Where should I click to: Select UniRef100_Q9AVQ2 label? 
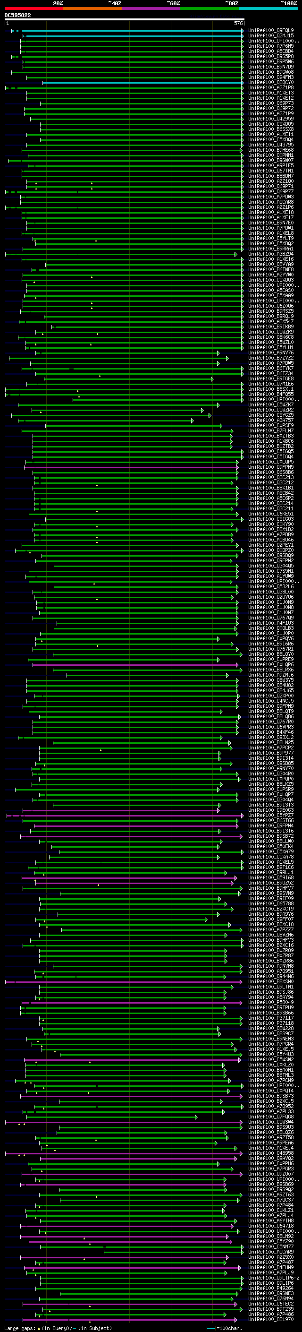[x=271, y=1158]
